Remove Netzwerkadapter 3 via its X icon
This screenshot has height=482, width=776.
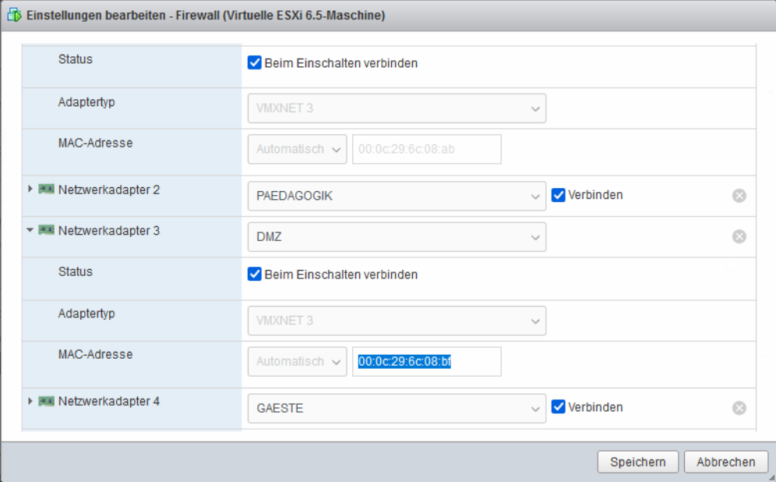click(739, 236)
